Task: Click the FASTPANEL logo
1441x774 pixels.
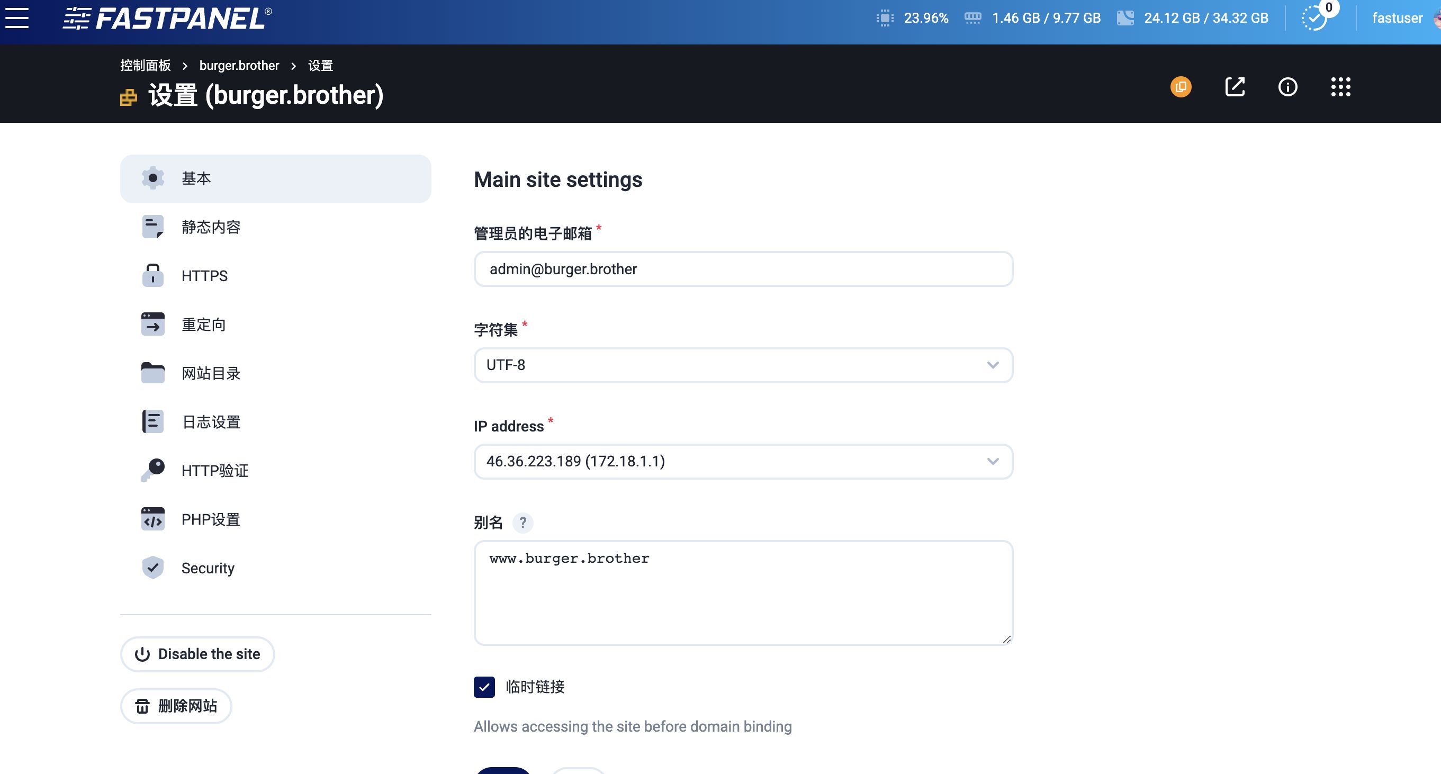Action: pos(166,17)
